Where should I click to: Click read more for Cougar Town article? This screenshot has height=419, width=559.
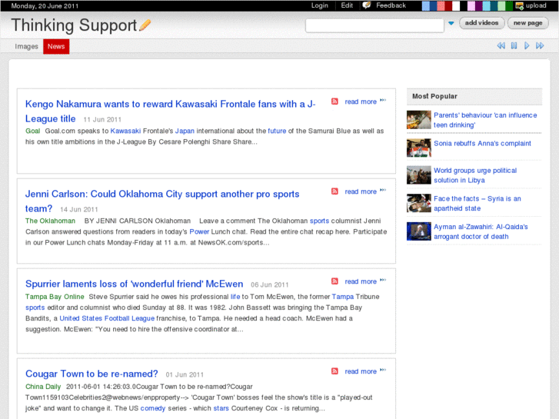361,371
